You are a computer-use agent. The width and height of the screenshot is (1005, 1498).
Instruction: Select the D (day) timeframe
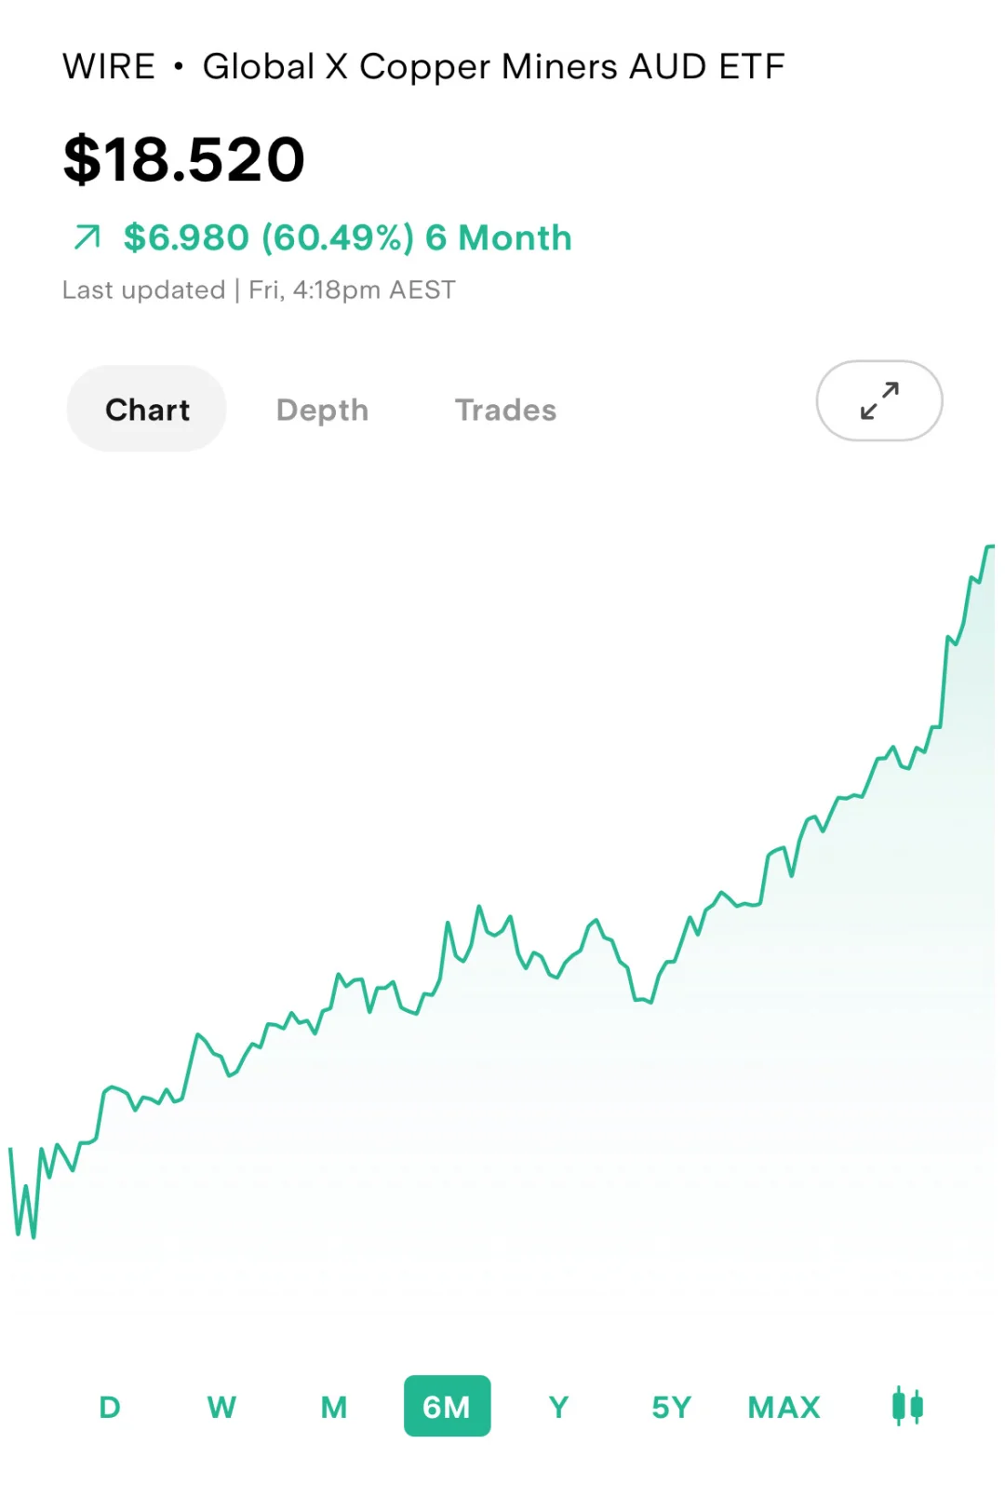click(110, 1407)
